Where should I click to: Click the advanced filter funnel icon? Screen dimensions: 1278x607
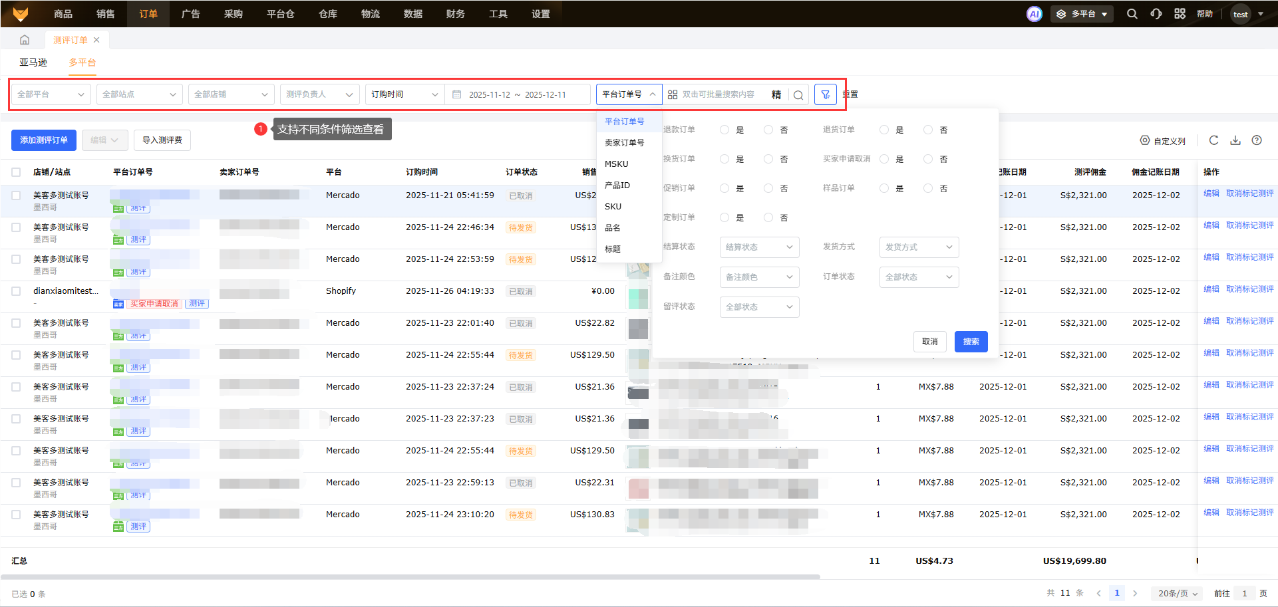(x=825, y=94)
